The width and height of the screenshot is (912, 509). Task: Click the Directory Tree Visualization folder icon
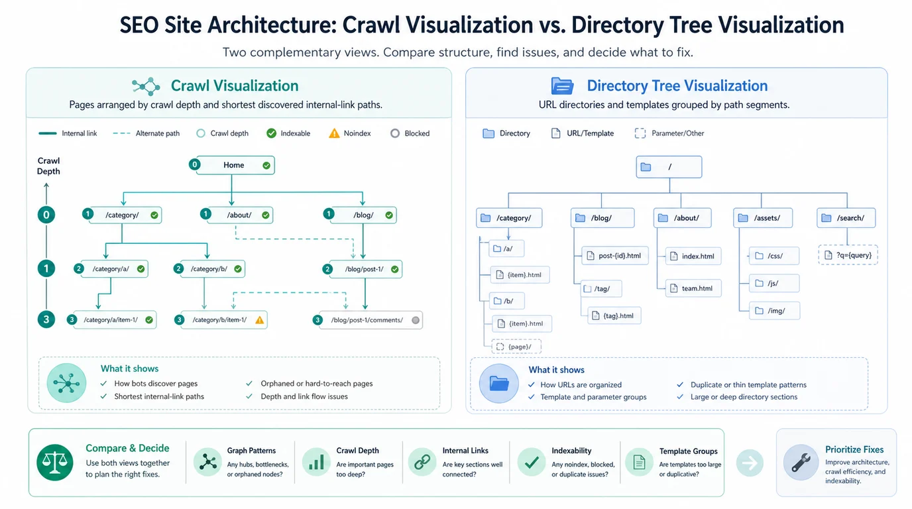[562, 86]
